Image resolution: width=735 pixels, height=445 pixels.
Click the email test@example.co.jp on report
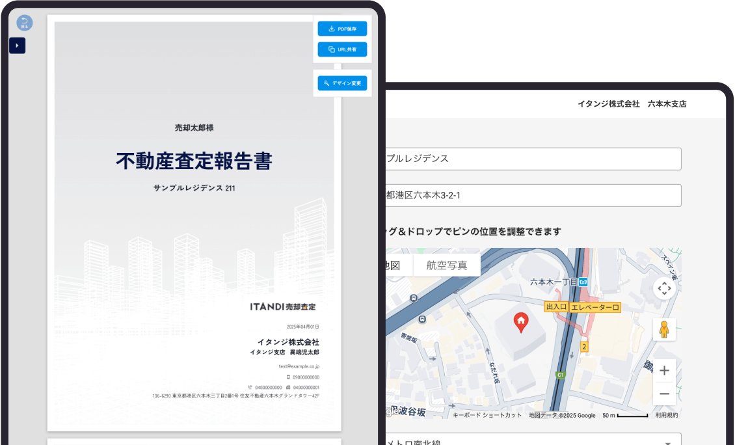click(299, 366)
